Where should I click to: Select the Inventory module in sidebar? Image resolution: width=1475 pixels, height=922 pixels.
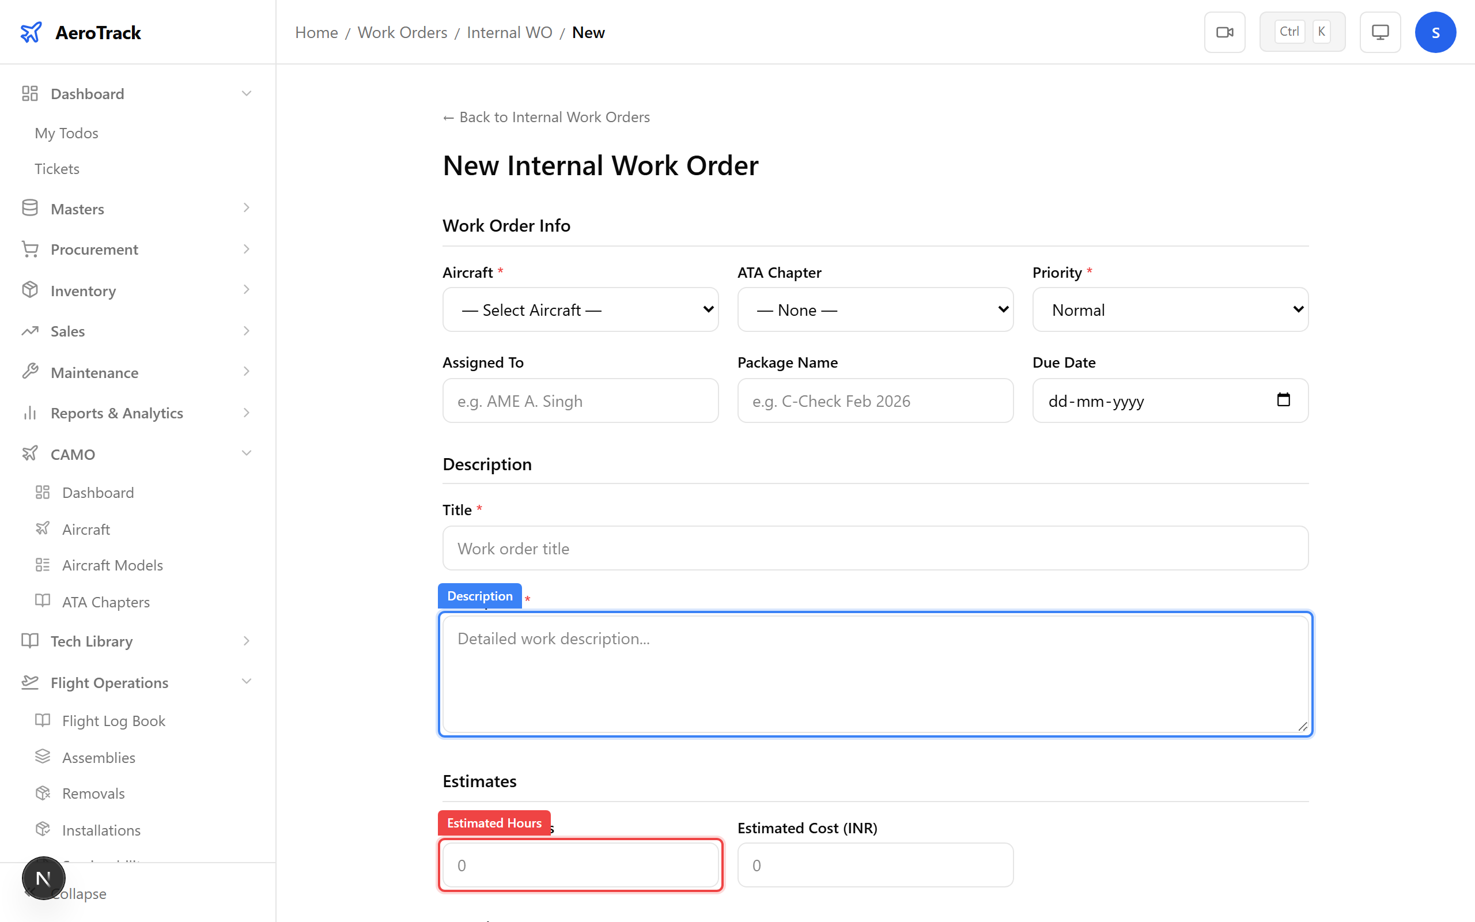(83, 291)
